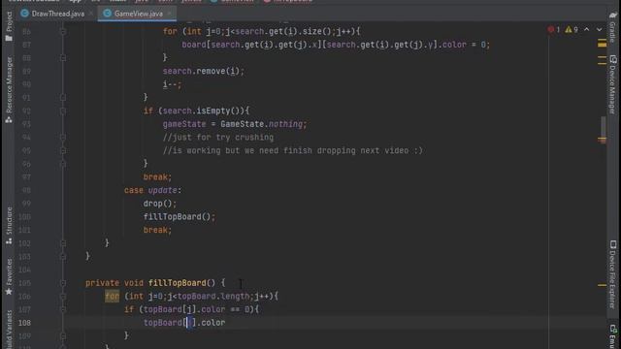Click the drop(); call

[160, 204]
